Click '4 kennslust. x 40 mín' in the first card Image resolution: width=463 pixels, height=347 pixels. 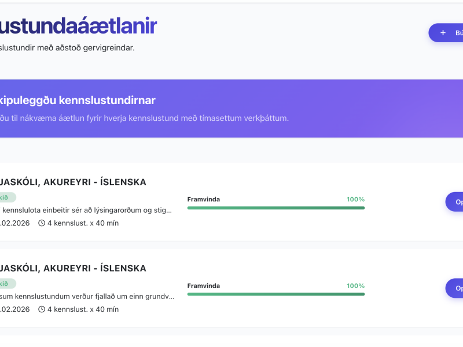coord(83,223)
